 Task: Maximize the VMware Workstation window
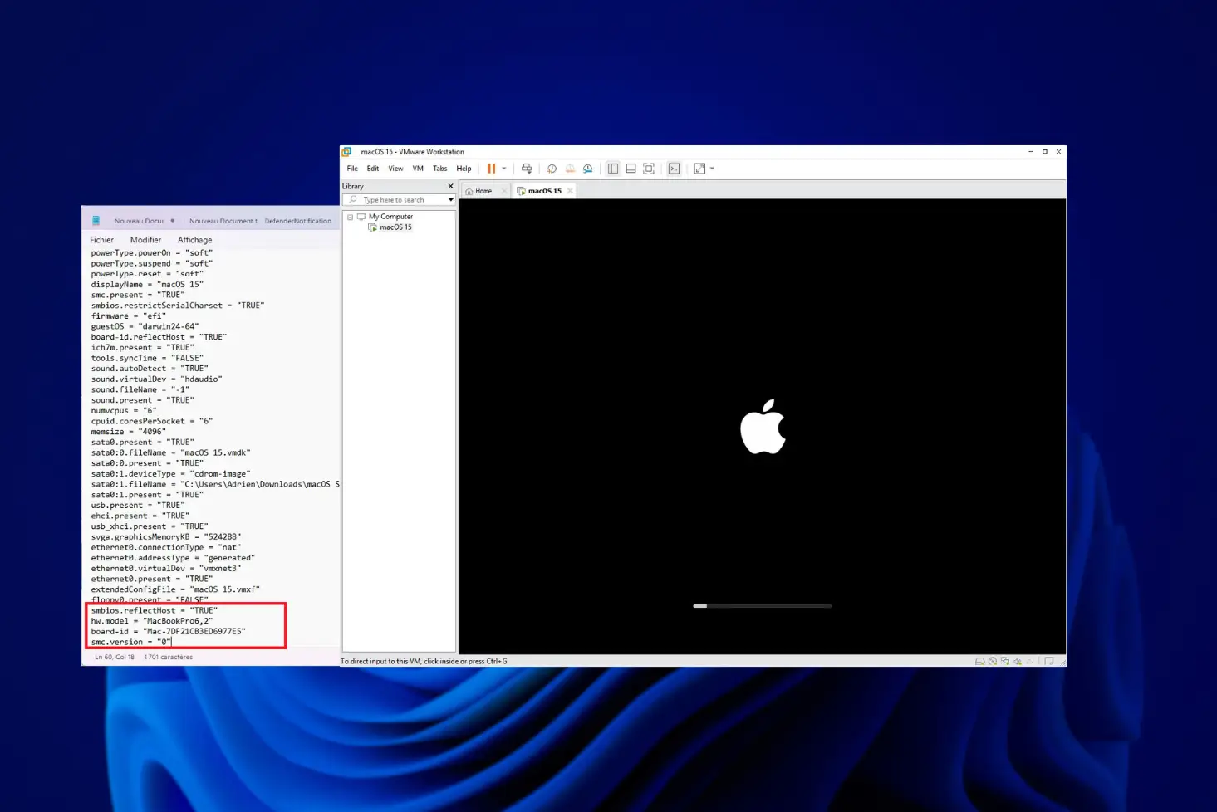(x=1045, y=152)
